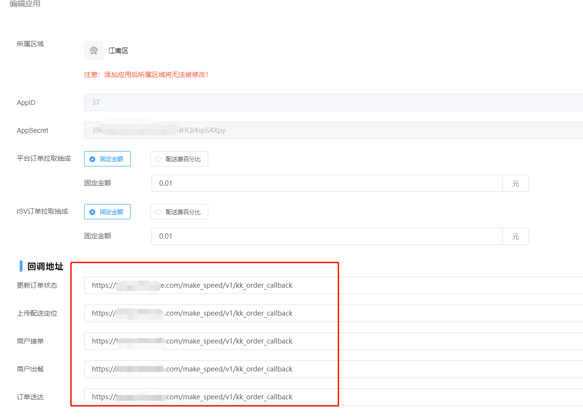Select 配送费百分比 for 平台订单拉取抽成
This screenshot has height=420, width=583.
pyautogui.click(x=179, y=159)
